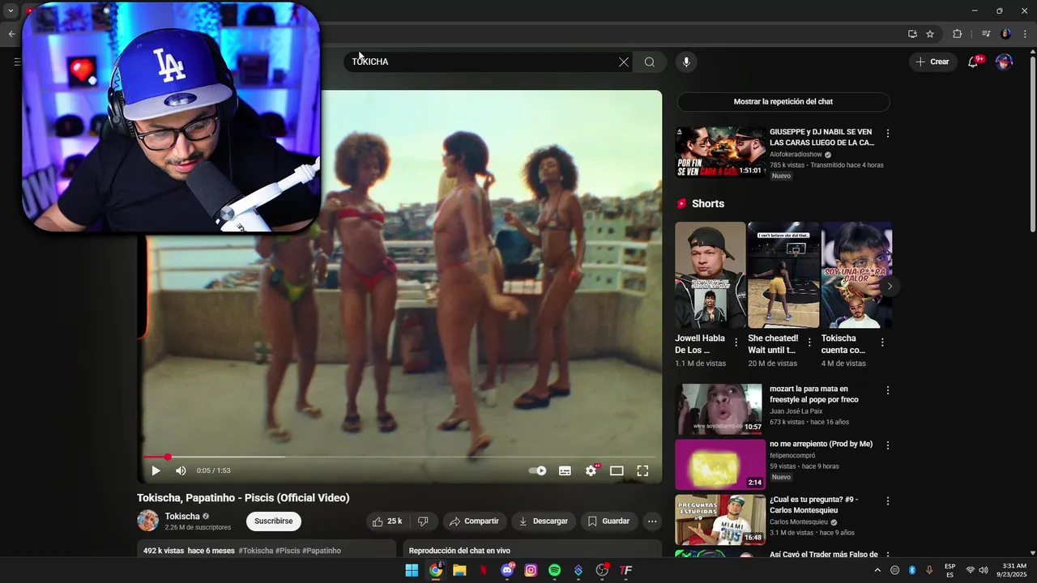
Task: Open YouTube notifications bell
Action: (974, 62)
